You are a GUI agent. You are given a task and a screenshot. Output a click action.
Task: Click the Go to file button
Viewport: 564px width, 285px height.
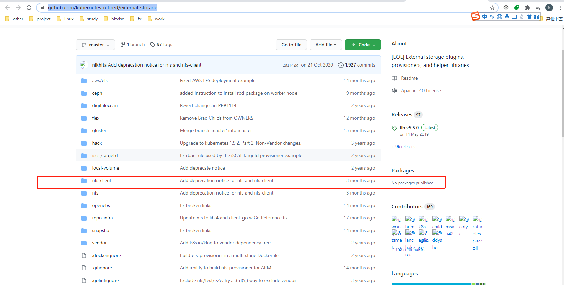291,45
